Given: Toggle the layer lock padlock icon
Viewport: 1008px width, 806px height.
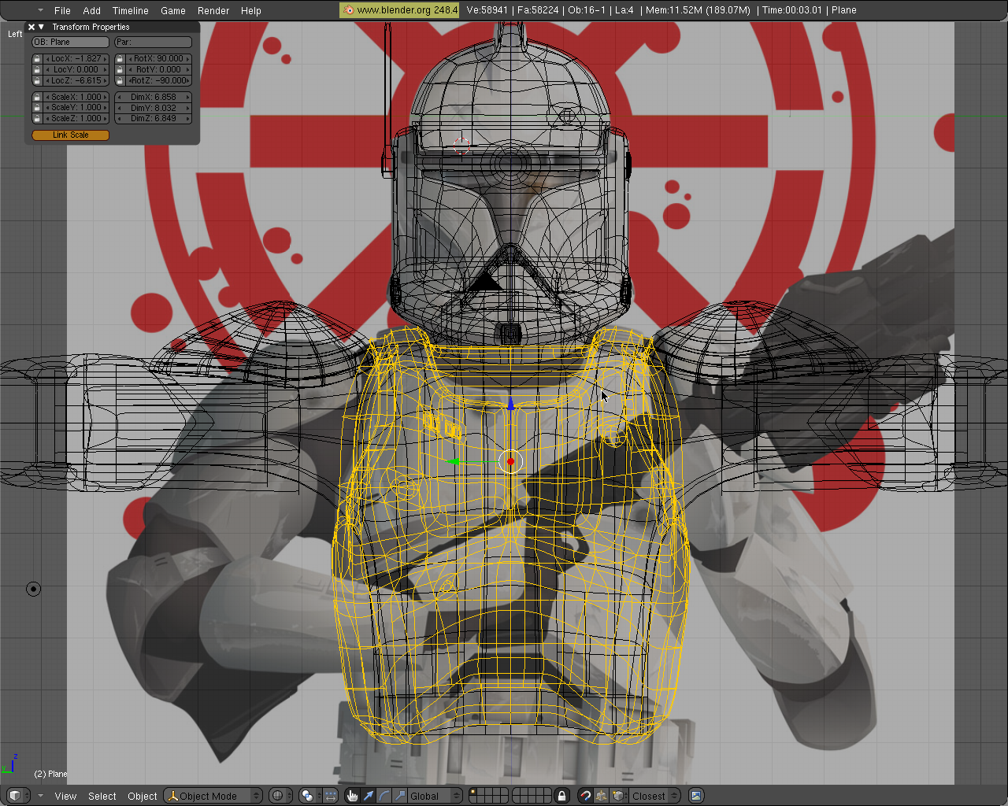Looking at the screenshot, I should click(561, 796).
